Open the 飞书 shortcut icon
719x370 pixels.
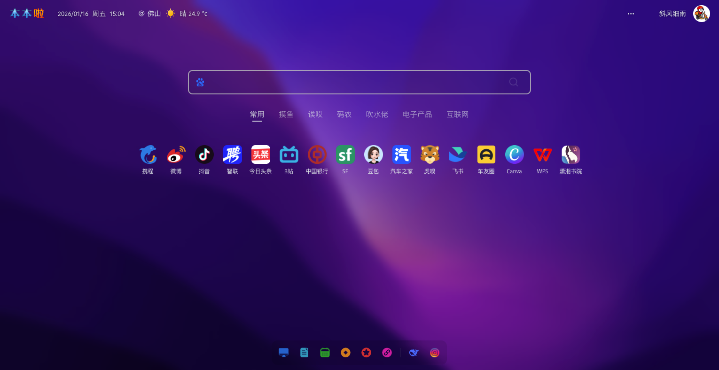(458, 154)
